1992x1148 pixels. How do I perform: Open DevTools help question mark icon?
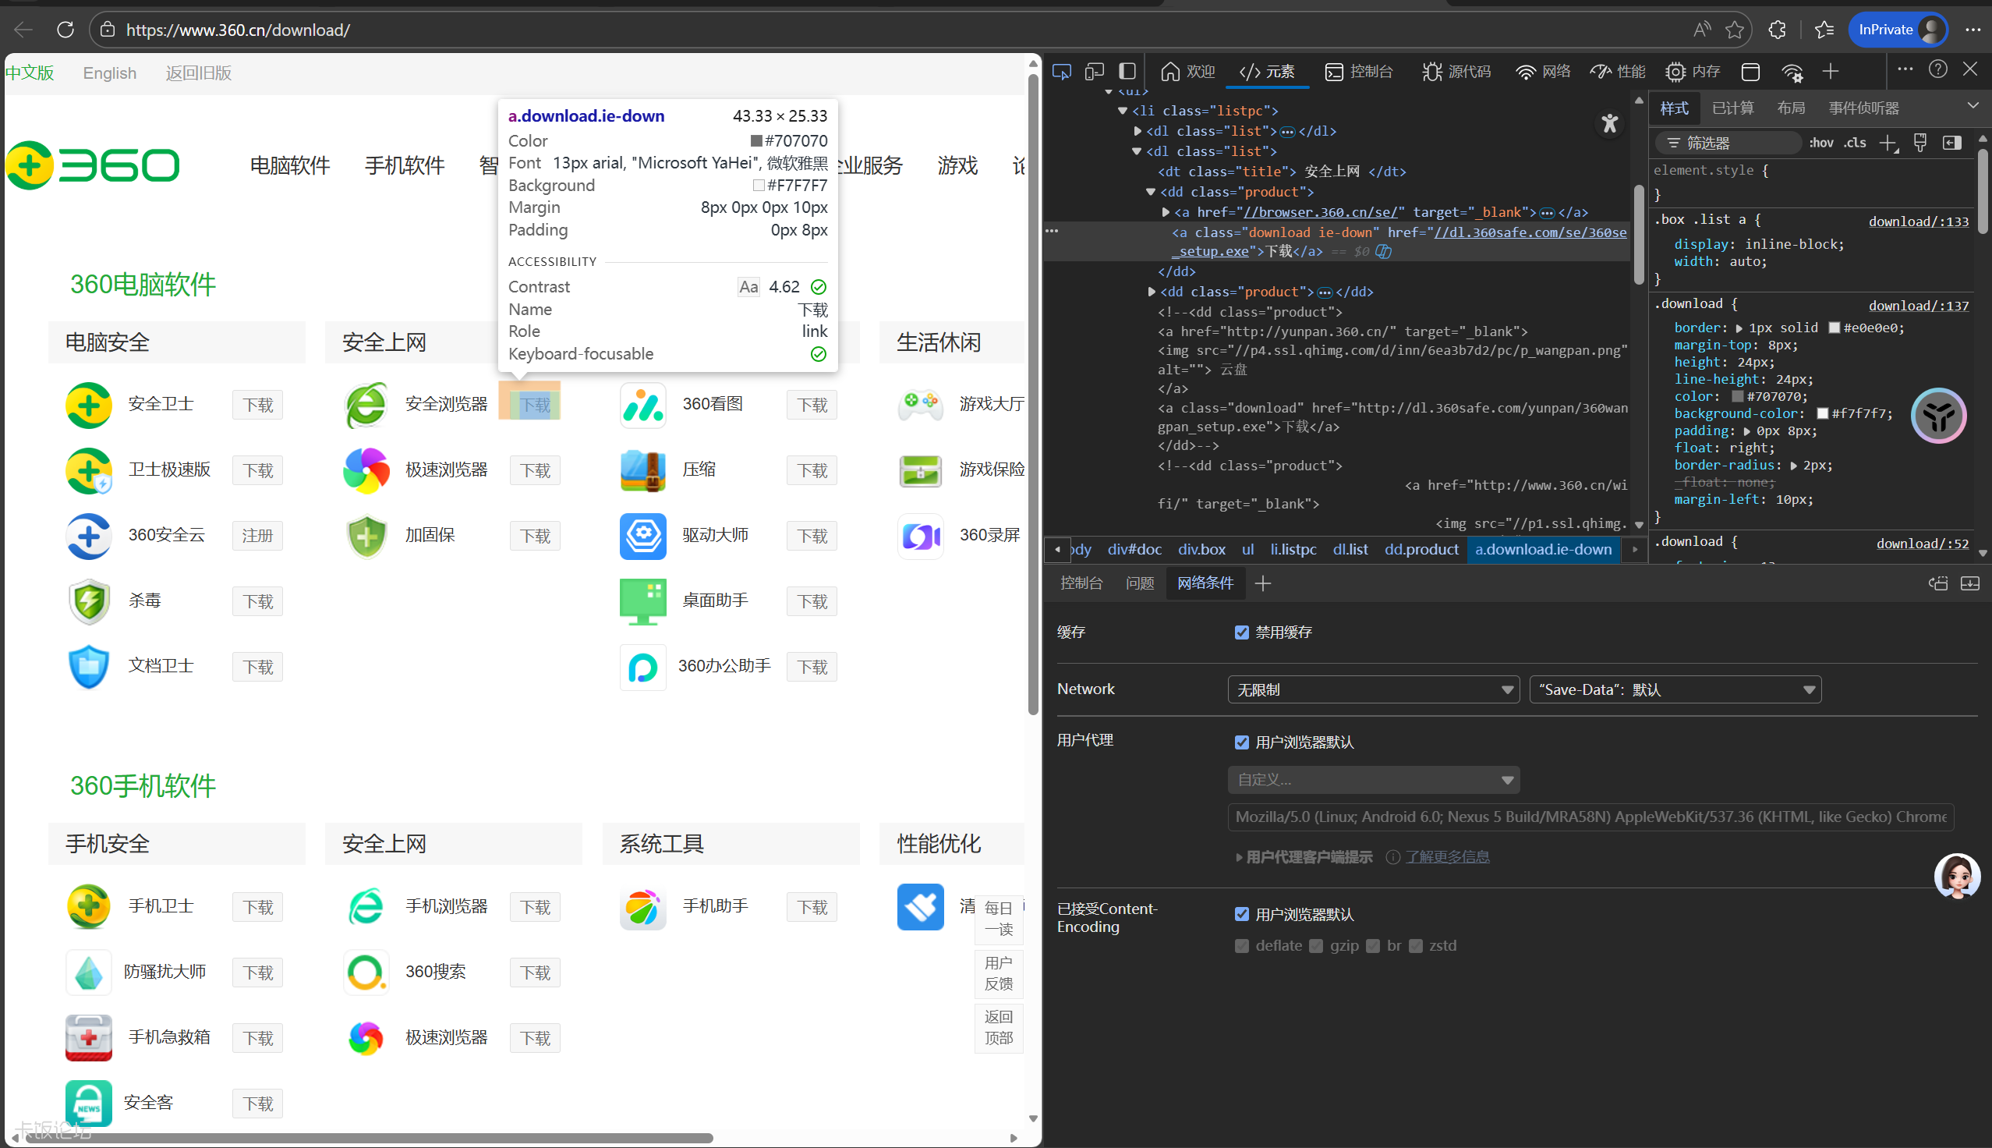pyautogui.click(x=1937, y=70)
